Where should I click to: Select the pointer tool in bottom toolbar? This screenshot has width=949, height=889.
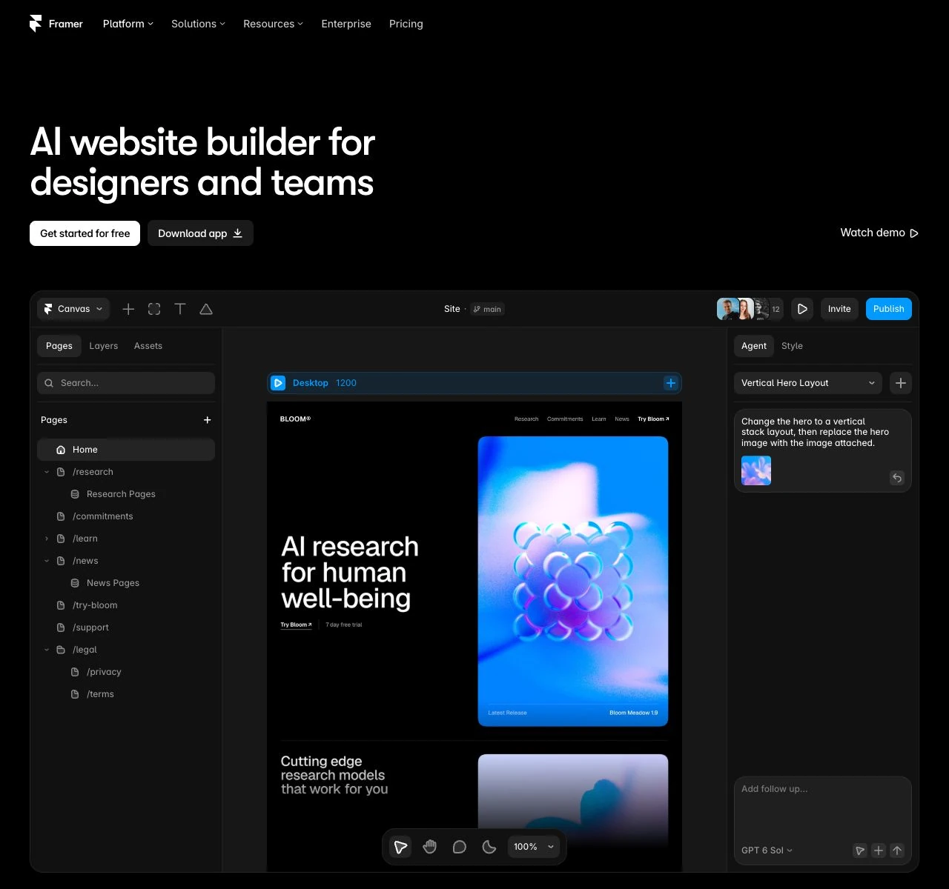point(400,847)
